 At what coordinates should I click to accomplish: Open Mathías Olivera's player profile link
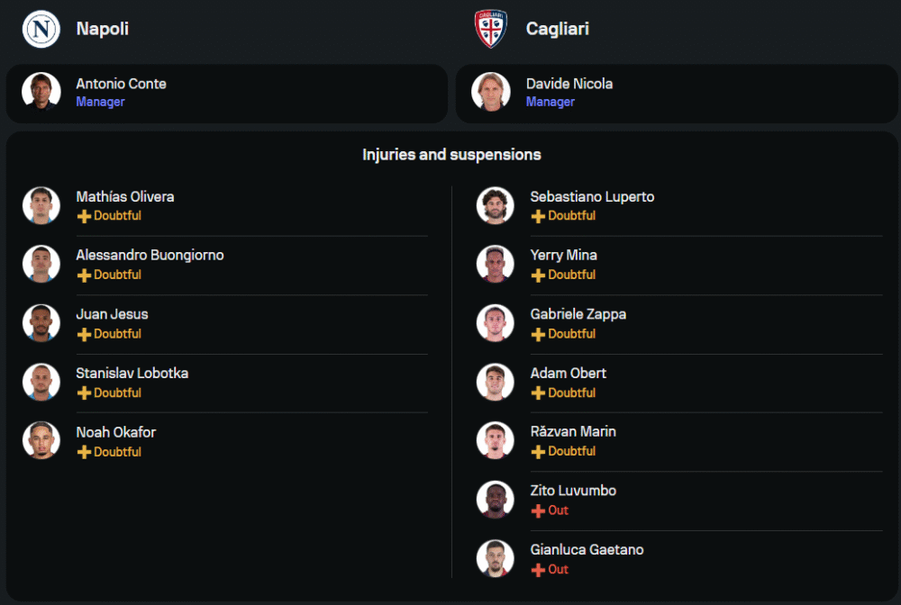[x=124, y=197]
